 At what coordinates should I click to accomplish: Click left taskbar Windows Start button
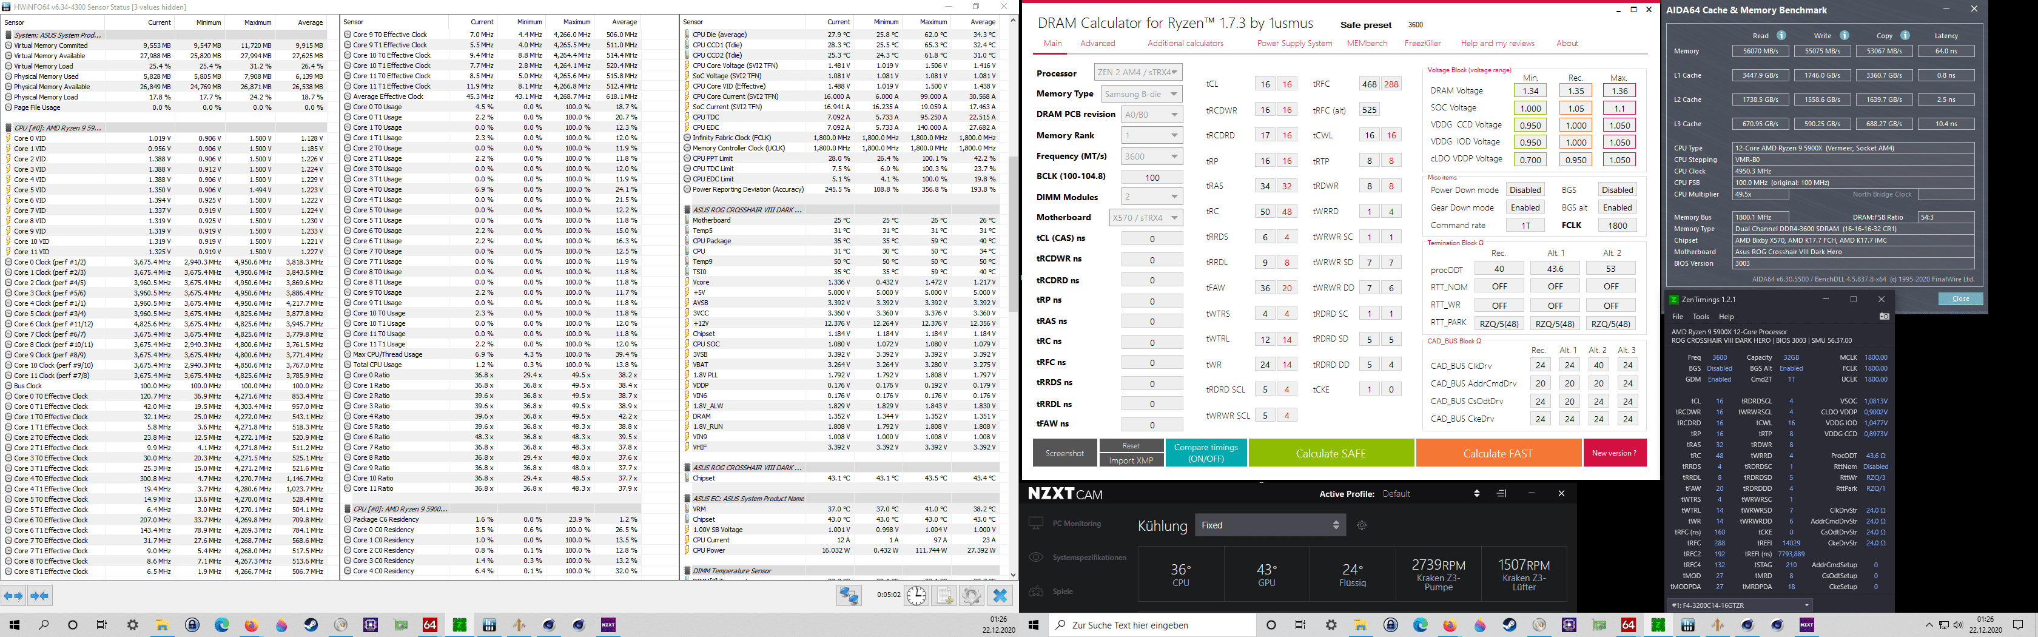pyautogui.click(x=13, y=625)
